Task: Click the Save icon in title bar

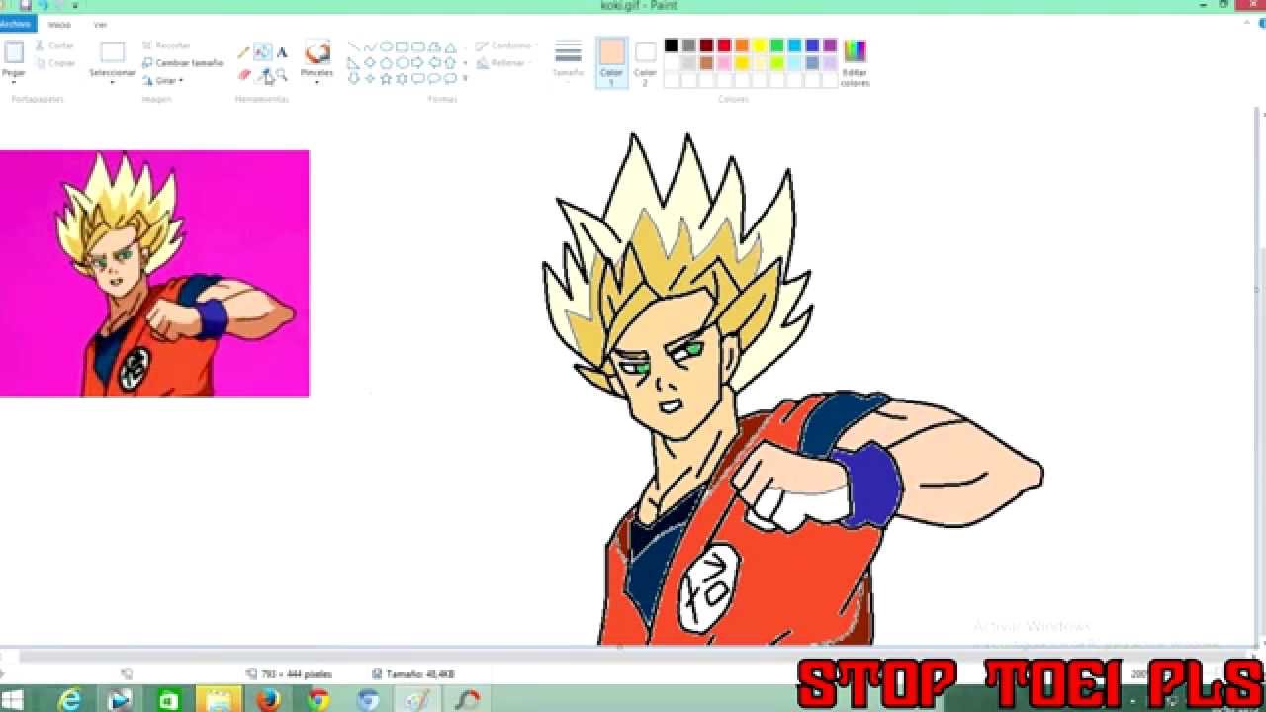Action: click(x=26, y=5)
